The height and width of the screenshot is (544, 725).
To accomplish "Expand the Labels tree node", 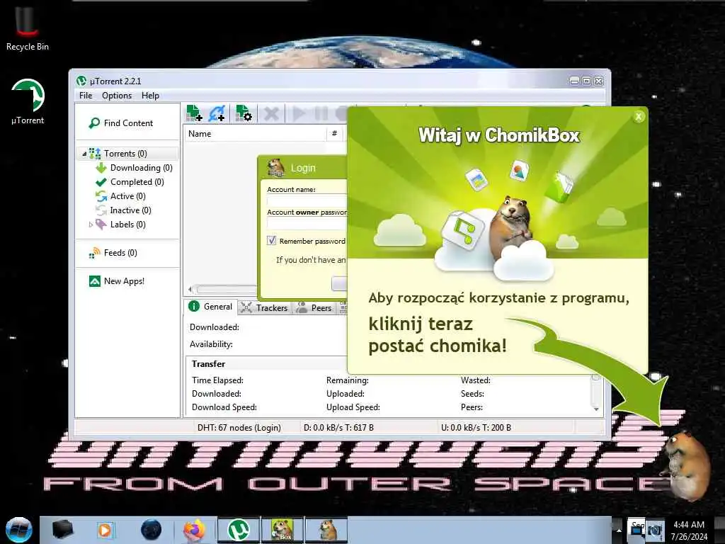I will pos(91,225).
